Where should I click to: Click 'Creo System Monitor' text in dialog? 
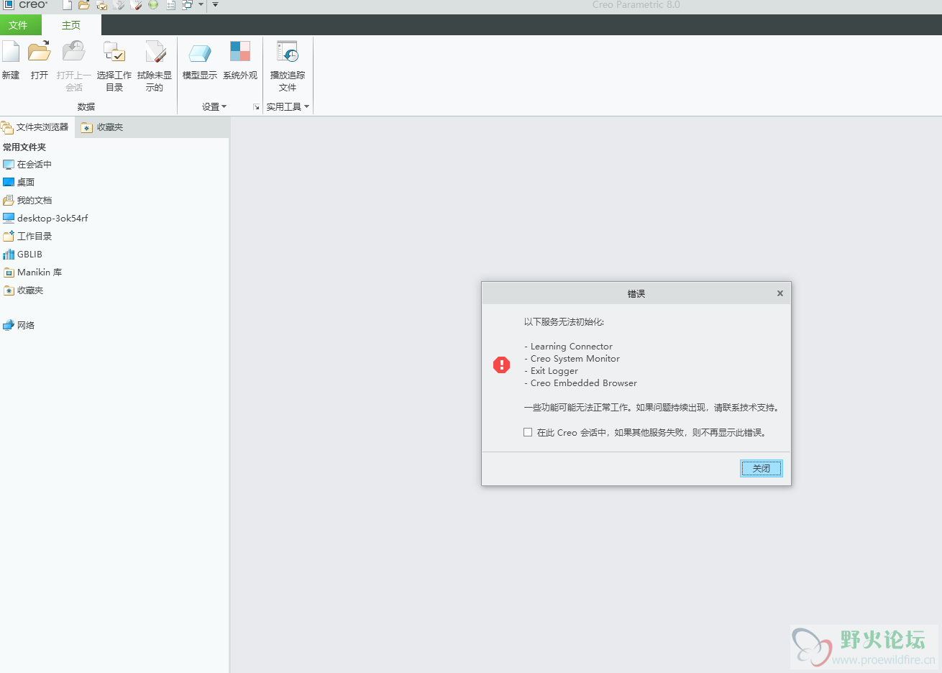(x=575, y=359)
